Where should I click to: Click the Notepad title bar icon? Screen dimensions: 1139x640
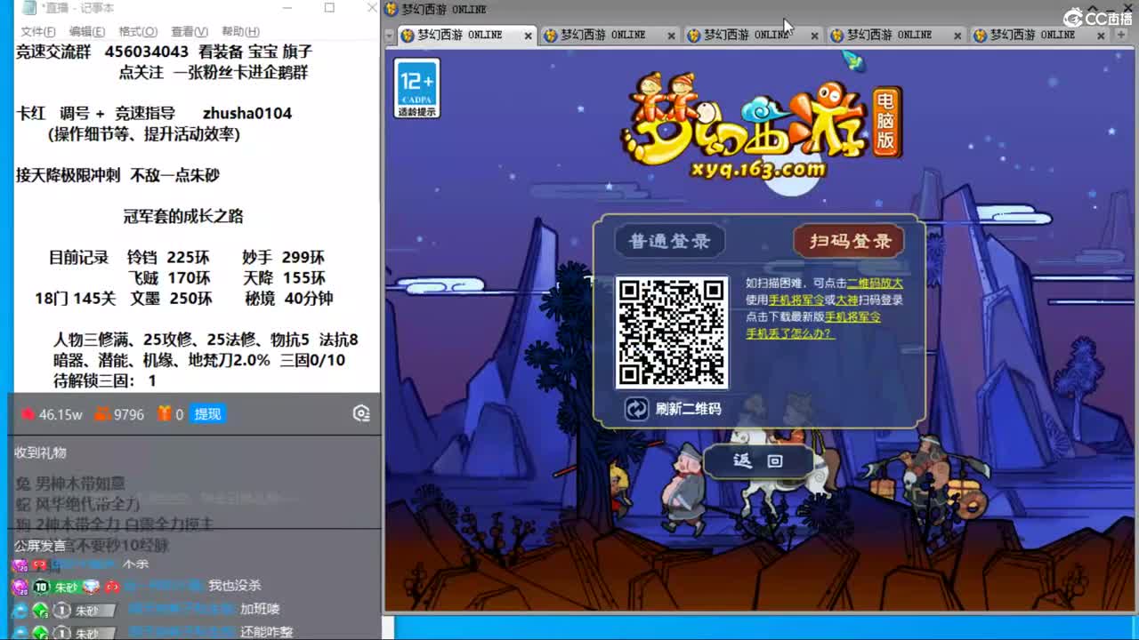pos(30,8)
